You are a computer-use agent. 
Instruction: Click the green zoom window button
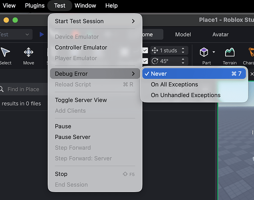click(x=15, y=20)
